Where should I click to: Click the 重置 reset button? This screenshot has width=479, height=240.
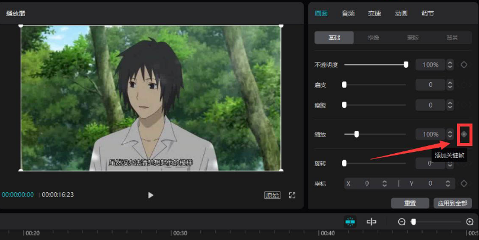click(410, 203)
